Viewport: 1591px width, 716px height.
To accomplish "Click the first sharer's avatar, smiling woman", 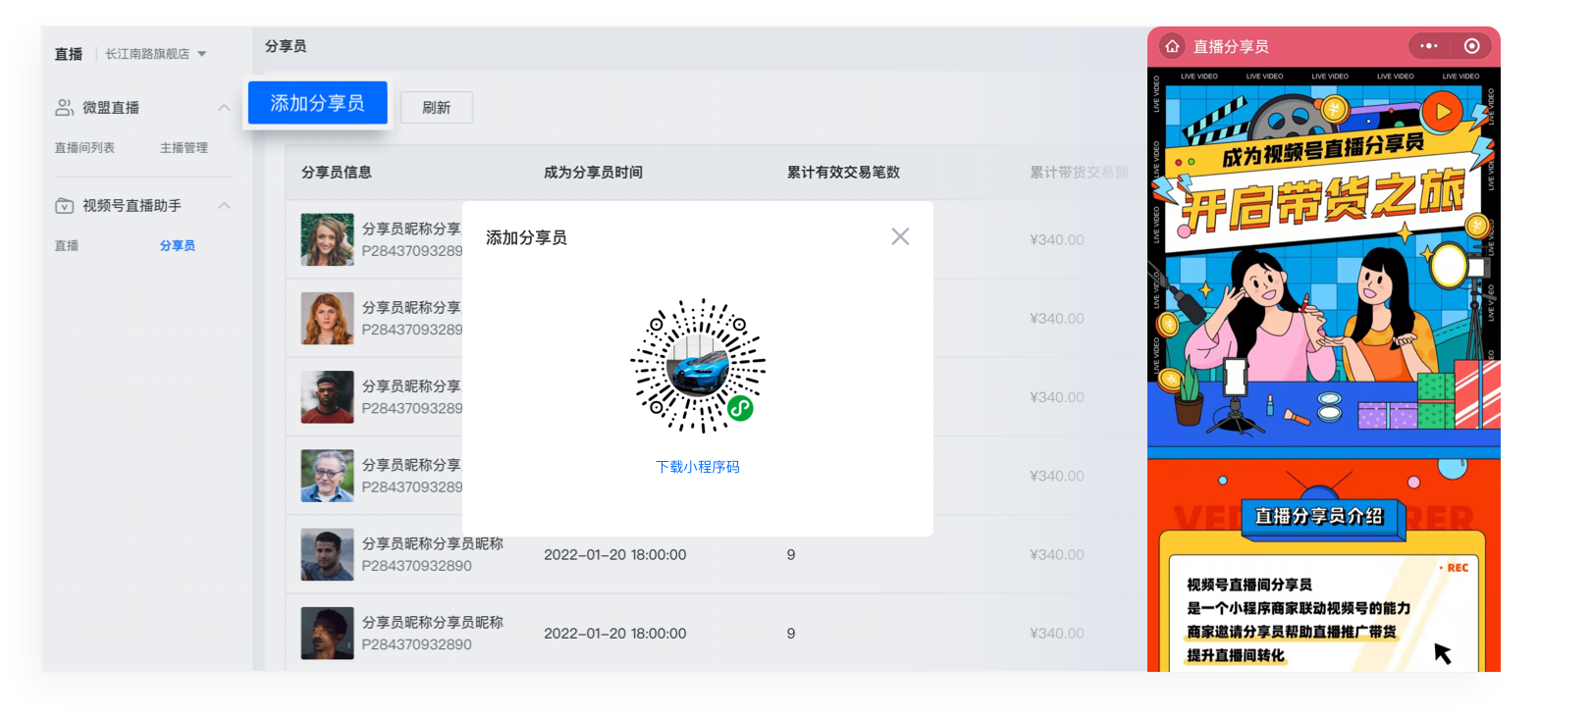I will tap(327, 239).
